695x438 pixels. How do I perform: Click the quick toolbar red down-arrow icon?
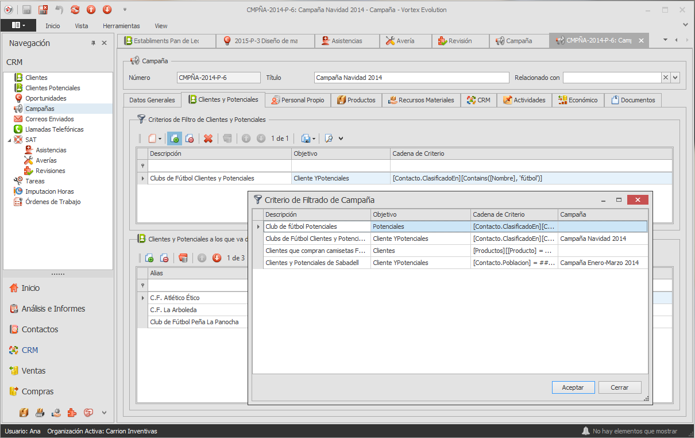click(x=107, y=10)
